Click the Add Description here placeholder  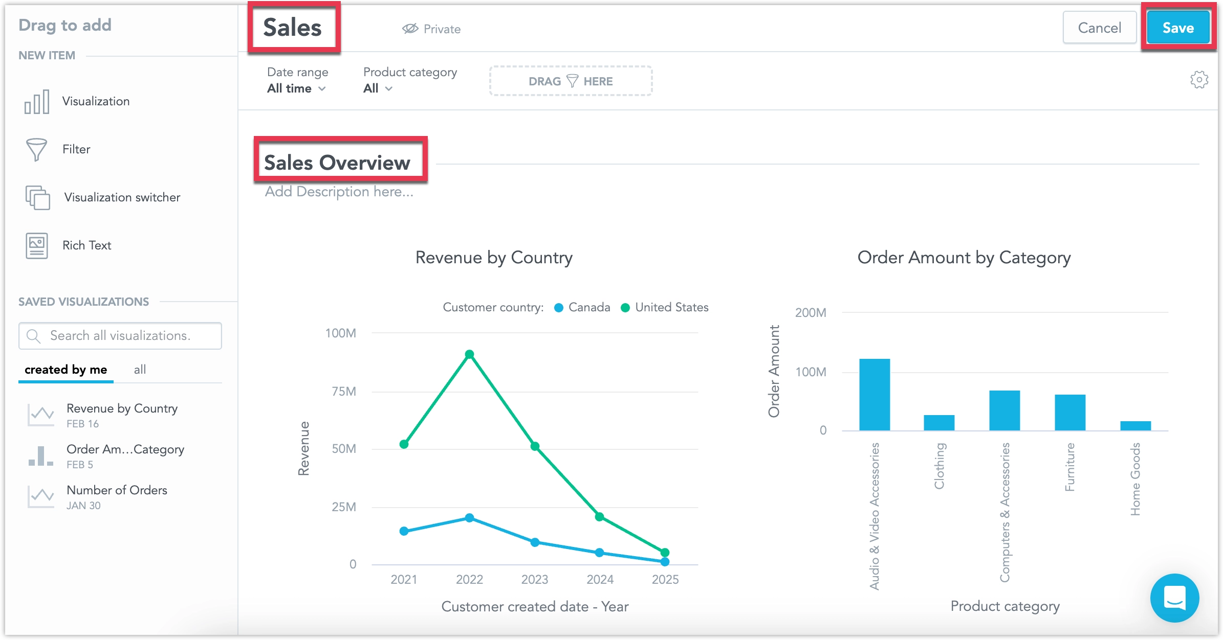point(339,192)
